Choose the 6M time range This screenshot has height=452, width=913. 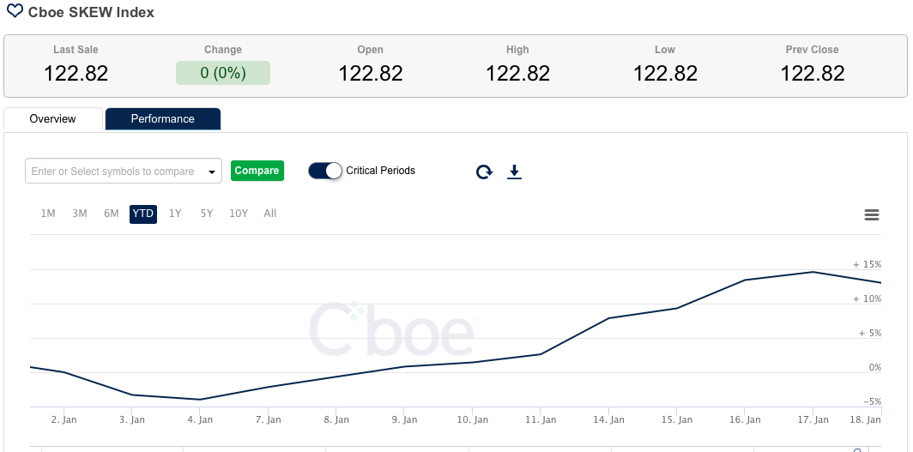click(x=112, y=214)
